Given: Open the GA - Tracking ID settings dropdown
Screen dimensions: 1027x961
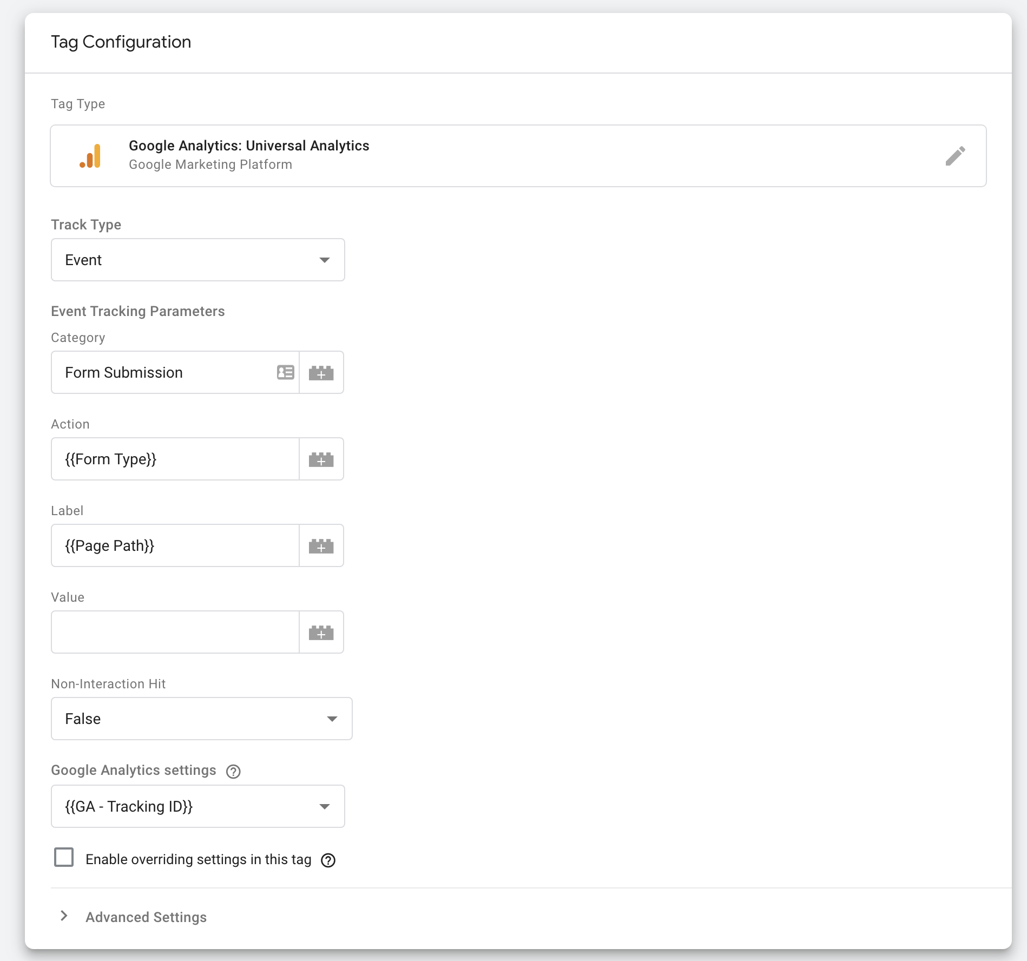Looking at the screenshot, I should 198,806.
